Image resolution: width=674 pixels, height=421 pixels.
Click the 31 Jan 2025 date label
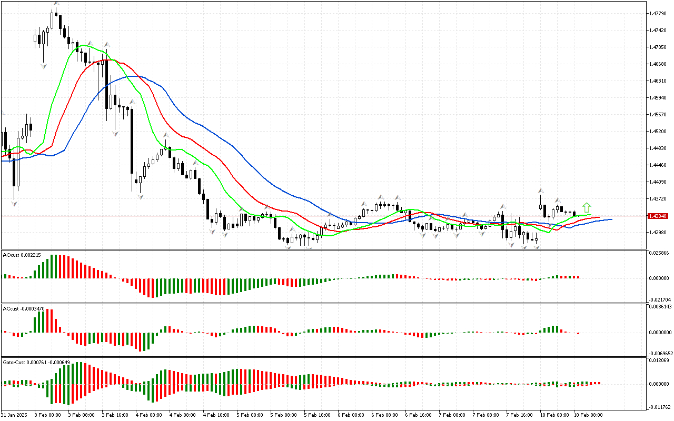point(14,415)
